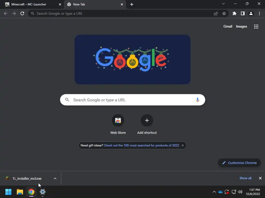265x198 pixels.
Task: Show hidden system tray icons
Action: [214, 192]
